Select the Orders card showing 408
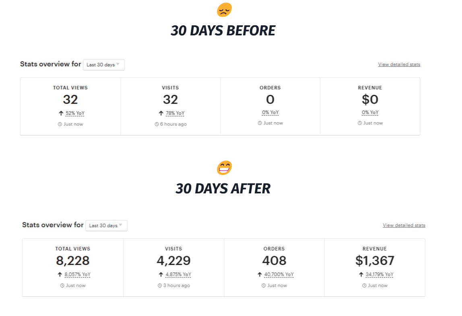The image size is (462, 316). coord(274,267)
